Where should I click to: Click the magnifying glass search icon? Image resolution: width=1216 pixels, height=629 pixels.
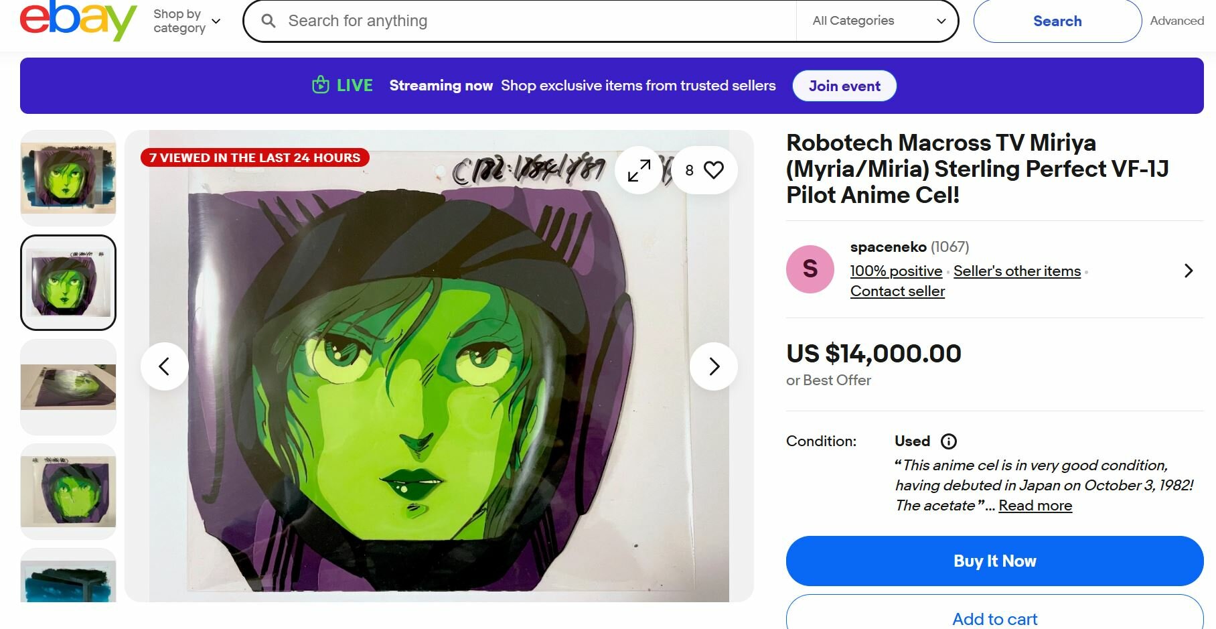click(269, 21)
